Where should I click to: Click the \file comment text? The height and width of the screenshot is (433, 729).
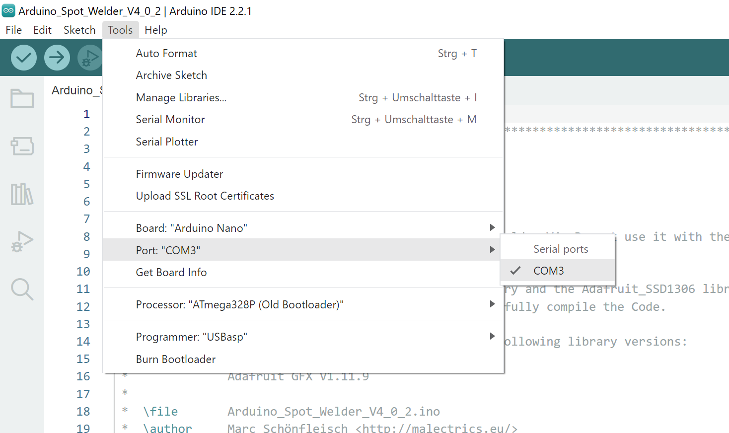160,412
